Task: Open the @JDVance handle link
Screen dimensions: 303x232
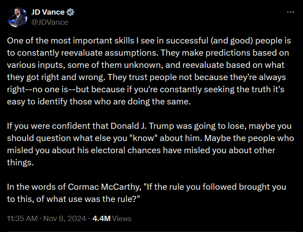Action: [50, 22]
